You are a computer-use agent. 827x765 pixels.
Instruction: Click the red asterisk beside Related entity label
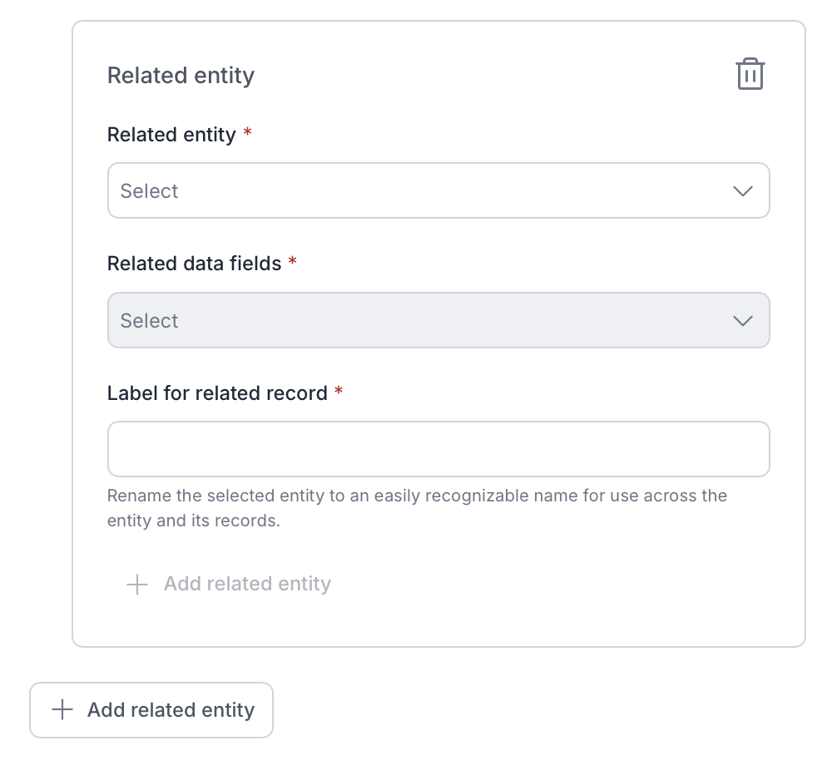247,132
